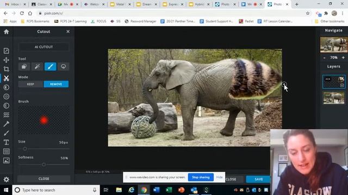Select the Retouch tool icon

tap(6, 124)
